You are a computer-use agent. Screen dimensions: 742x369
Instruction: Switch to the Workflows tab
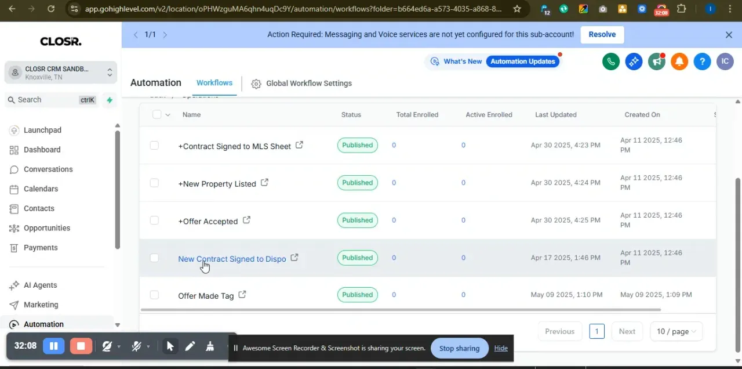(x=214, y=83)
